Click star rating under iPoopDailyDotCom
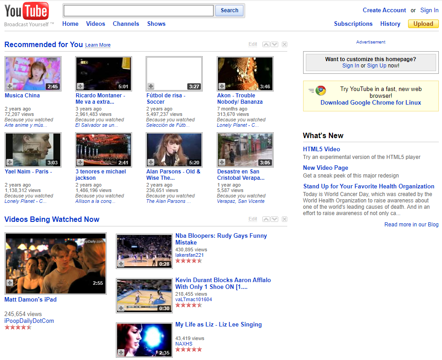Image resolution: width=442 pixels, height=360 pixels. coord(18,327)
